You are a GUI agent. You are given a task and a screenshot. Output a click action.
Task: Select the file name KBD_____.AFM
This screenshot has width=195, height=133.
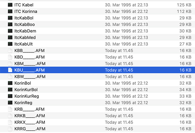pos(29,57)
